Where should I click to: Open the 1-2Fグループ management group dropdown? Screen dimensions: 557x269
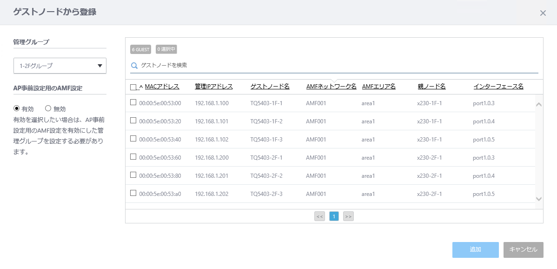[x=60, y=66]
